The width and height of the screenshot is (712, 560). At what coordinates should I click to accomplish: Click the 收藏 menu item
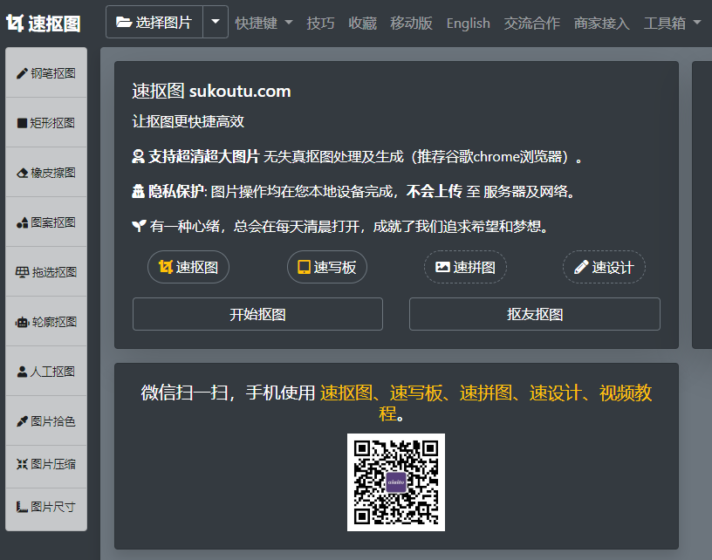[362, 23]
